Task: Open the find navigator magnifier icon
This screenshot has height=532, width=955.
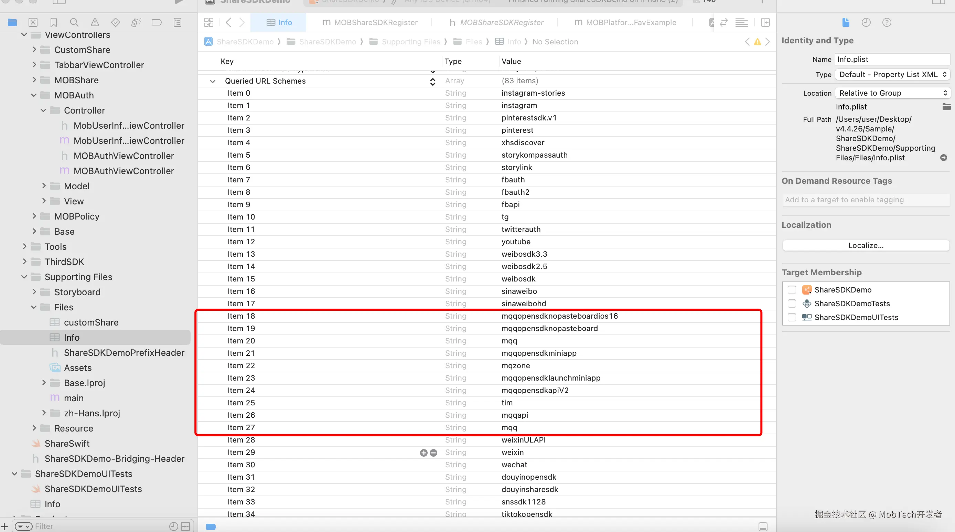Action: point(74,23)
